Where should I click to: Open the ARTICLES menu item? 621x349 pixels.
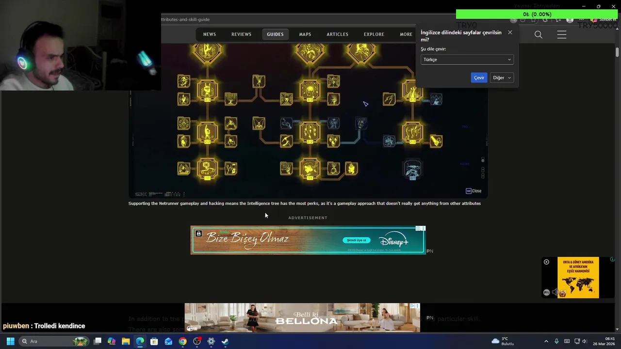pos(337,34)
